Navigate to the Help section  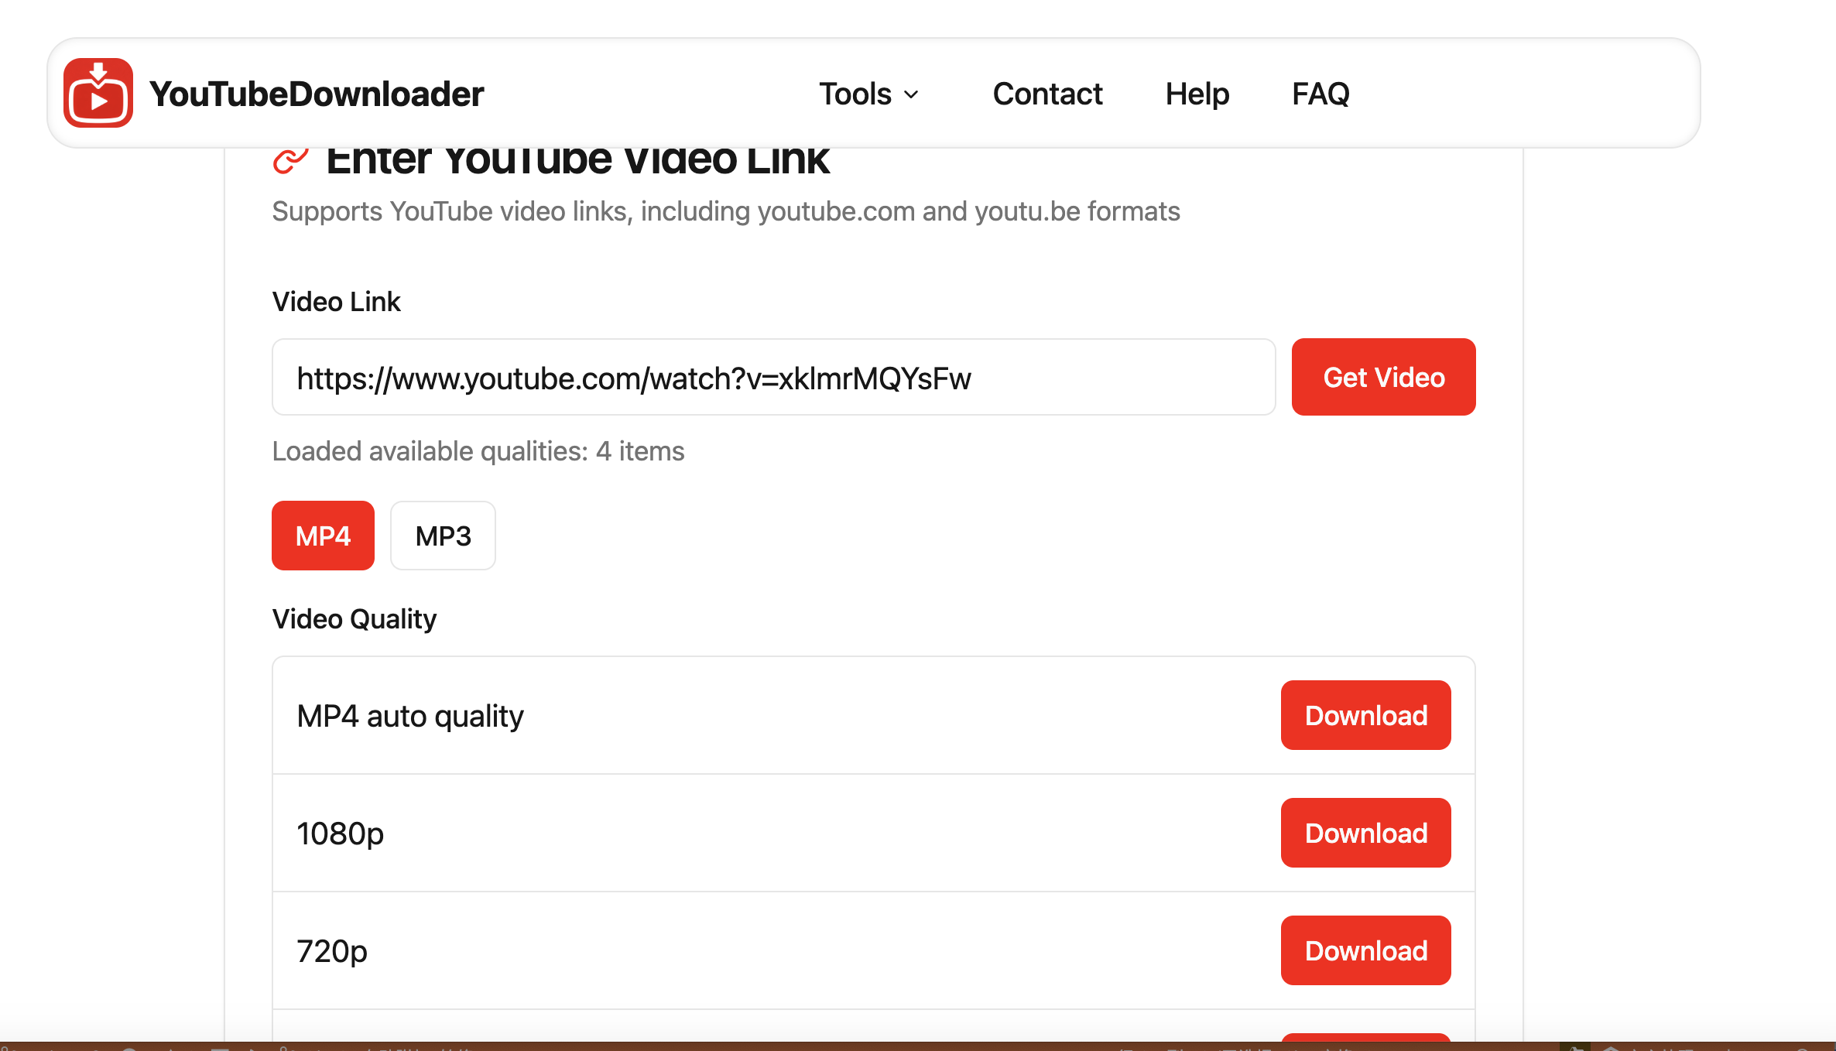click(x=1197, y=94)
